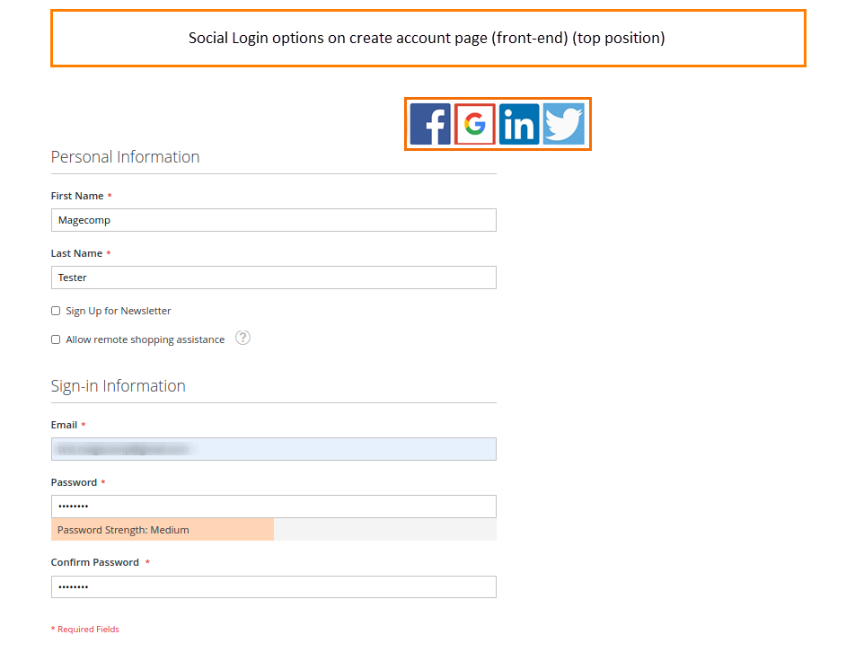Screen dimensions: 855x661
Task: Click the red asterisk beside First Name
Action: click(109, 195)
